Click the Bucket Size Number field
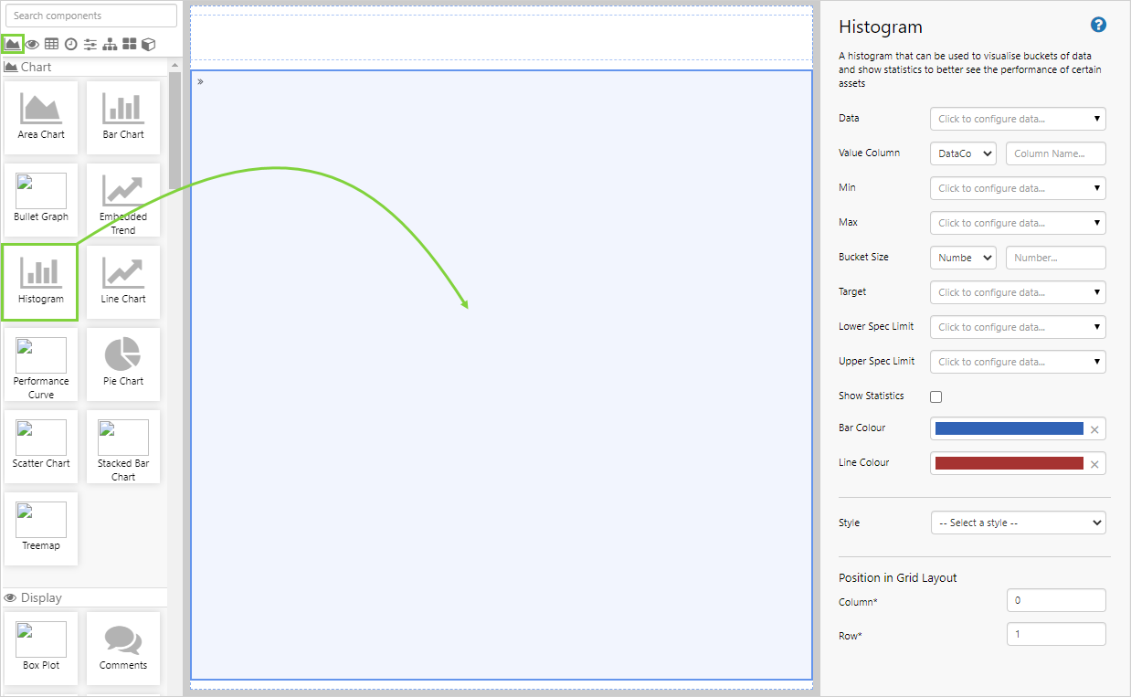Image resolution: width=1131 pixels, height=697 pixels. 1056,258
